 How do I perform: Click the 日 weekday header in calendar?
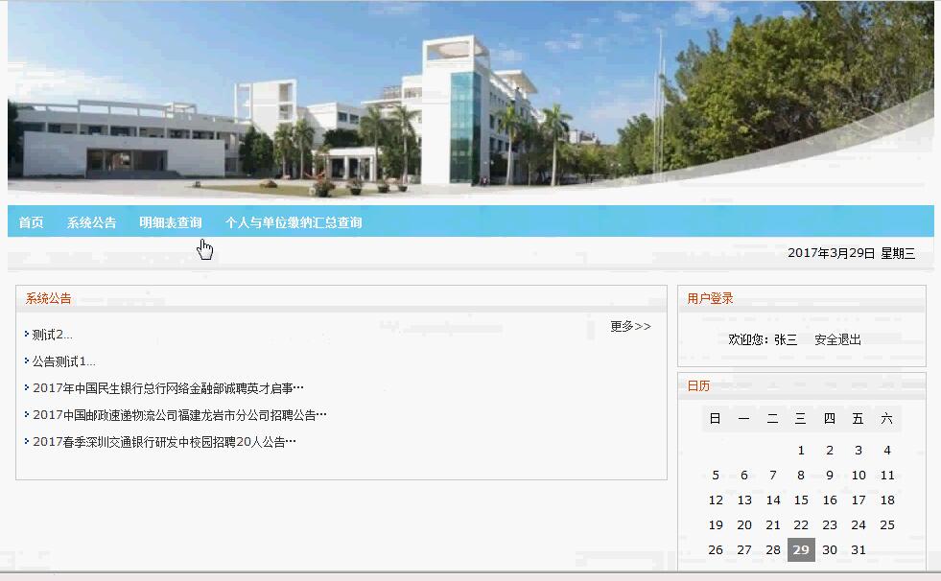click(x=716, y=419)
